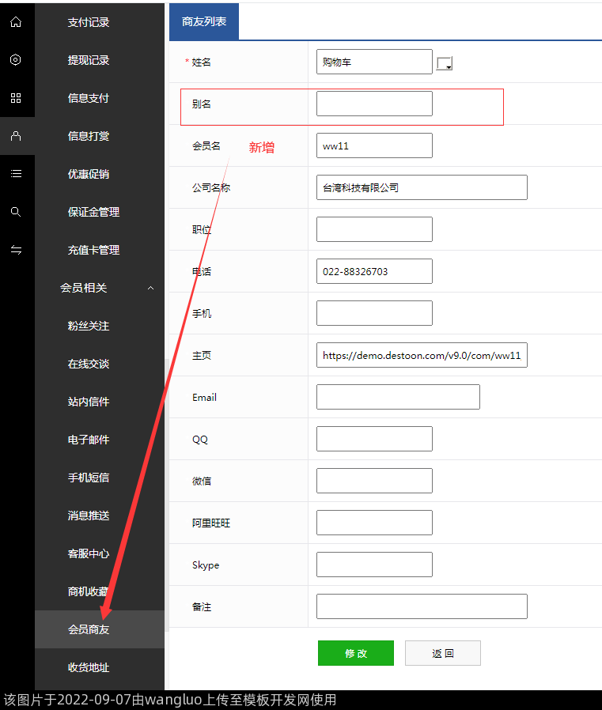This screenshot has height=710, width=602.
Task: Open the settings gear icon in left rail
Action: 16,60
